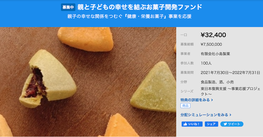Click the fund title 親と子どもの幸せを結ぶお菓子開発ファンド
The height and width of the screenshot is (137, 263).
coord(140,7)
